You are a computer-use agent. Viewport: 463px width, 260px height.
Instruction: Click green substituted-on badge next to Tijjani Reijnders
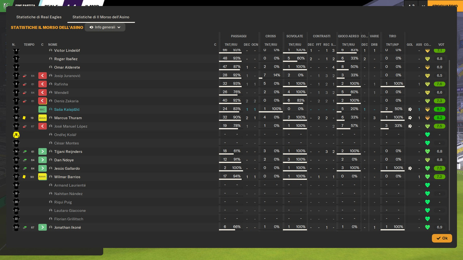[42, 152]
